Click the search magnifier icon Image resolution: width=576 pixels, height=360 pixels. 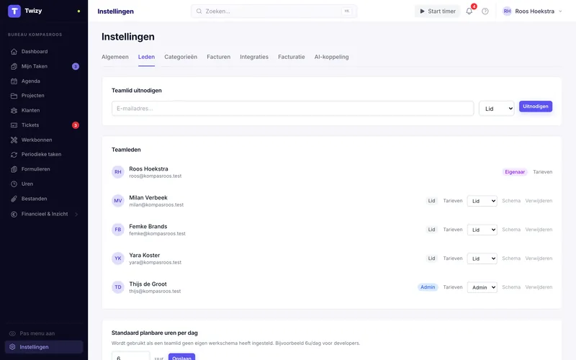pos(199,12)
